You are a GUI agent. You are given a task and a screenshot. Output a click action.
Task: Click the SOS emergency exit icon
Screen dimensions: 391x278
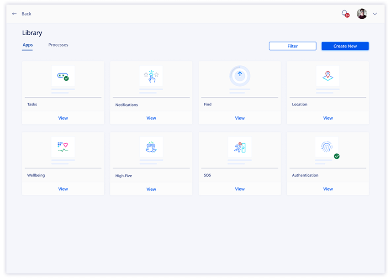pos(240,147)
